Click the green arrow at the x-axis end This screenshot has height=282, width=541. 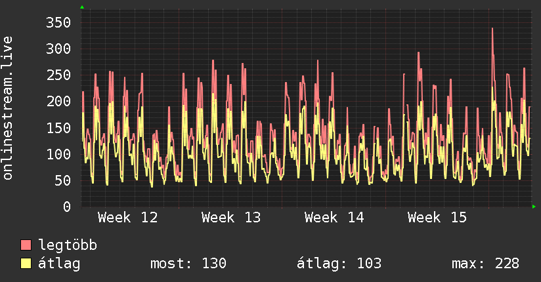[x=534, y=207]
